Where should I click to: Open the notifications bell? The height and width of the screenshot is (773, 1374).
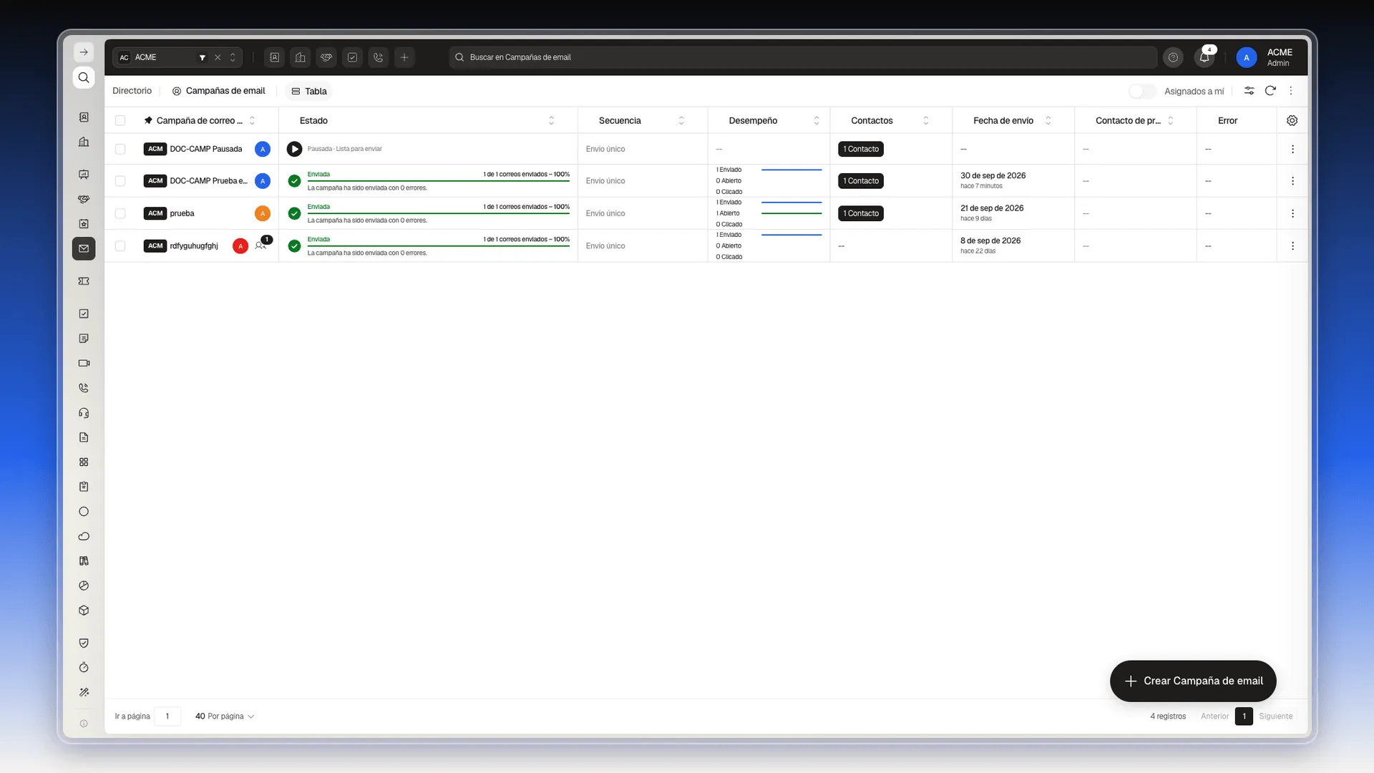[x=1205, y=57]
